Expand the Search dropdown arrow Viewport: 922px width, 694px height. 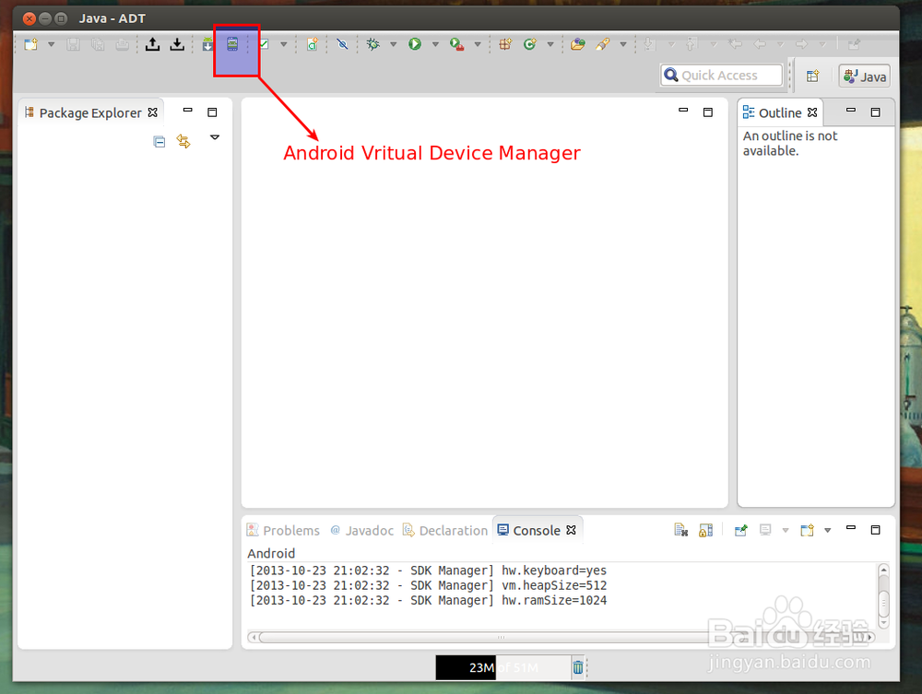point(623,44)
